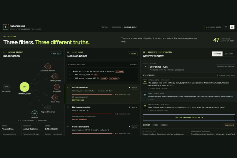Click the Confirmed Rule checkmark icon
Screen dimensions: 237x158
[145, 66]
